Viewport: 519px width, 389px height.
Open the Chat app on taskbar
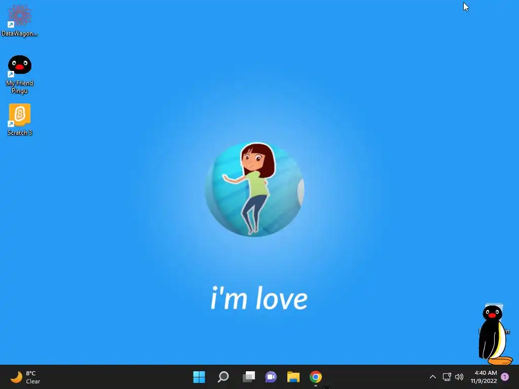coord(271,377)
